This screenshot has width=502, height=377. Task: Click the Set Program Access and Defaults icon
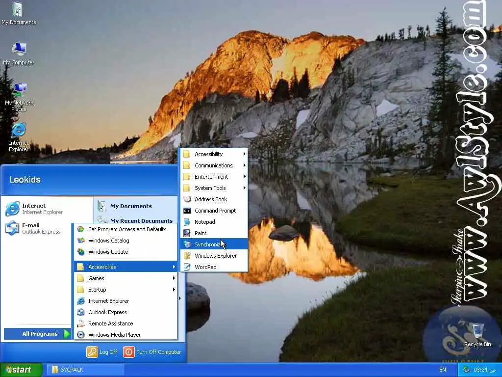(x=81, y=229)
